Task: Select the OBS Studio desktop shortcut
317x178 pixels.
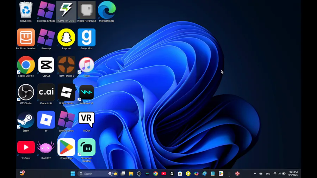Action: [x=26, y=94]
